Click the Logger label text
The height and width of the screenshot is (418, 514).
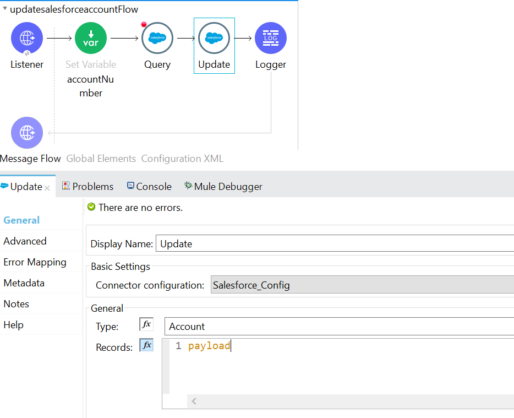point(271,64)
